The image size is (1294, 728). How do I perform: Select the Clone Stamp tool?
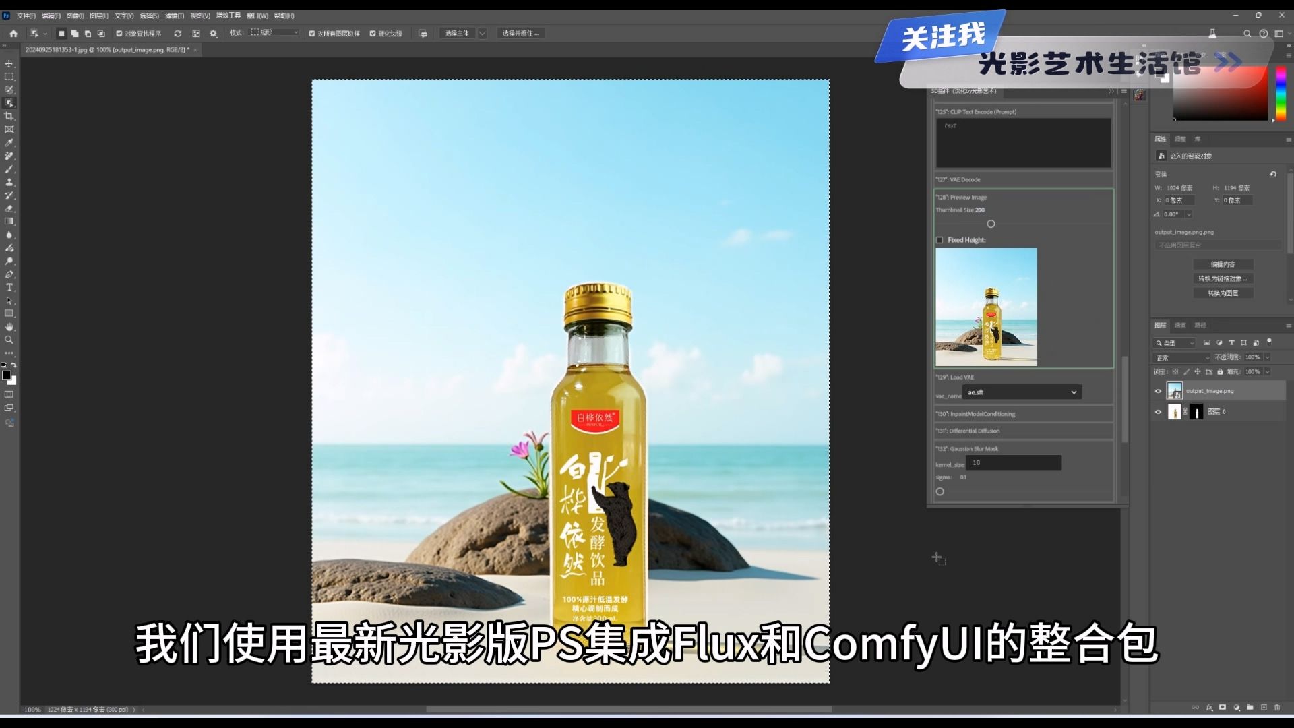[9, 182]
